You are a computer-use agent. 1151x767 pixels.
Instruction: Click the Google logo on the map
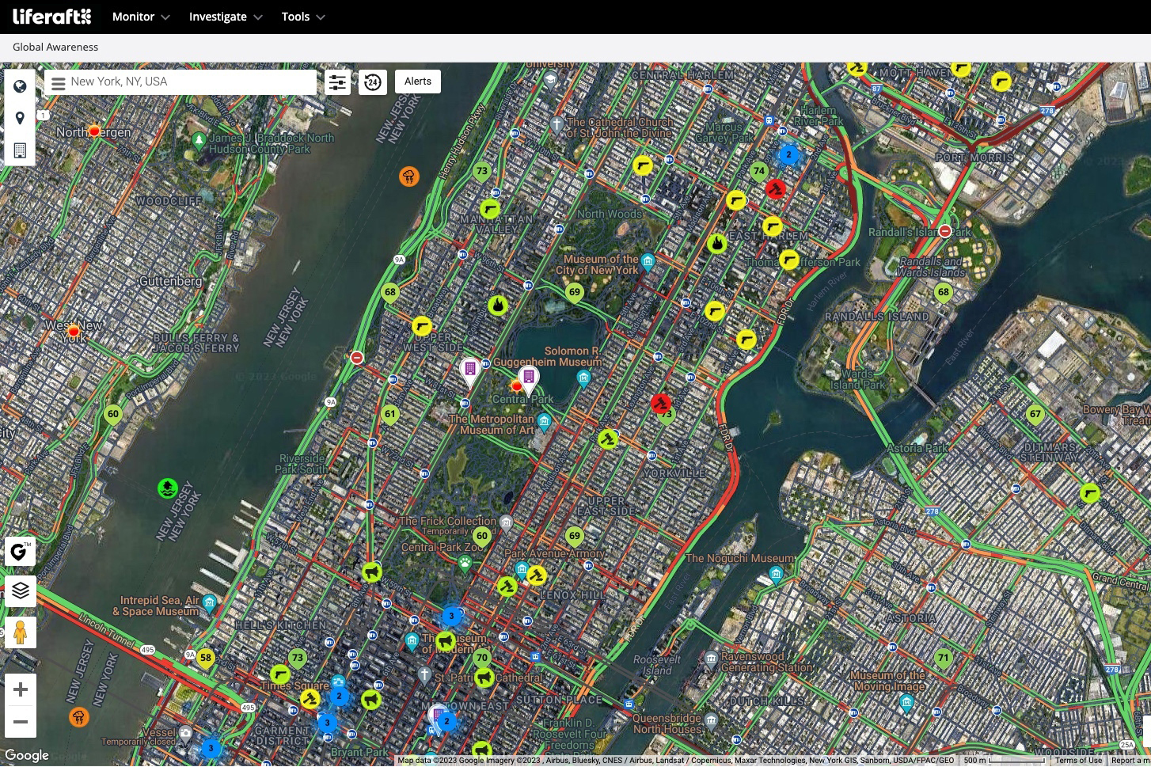click(26, 756)
